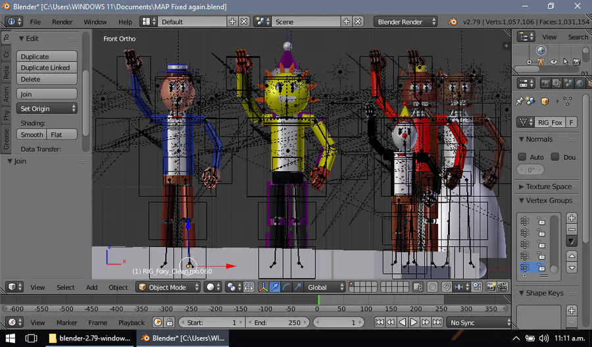Screen dimensions: 592x347
Task: Toggle manipulate center points
Action: (x=249, y=287)
